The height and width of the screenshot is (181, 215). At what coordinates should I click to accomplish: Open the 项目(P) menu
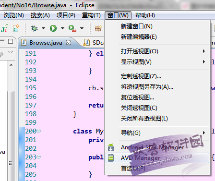[x=66, y=15]
